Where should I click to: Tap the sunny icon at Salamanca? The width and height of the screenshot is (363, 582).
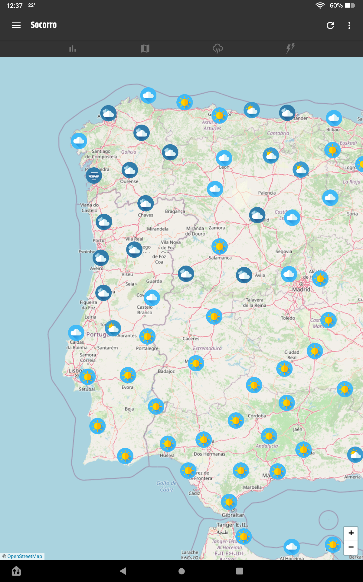click(220, 246)
